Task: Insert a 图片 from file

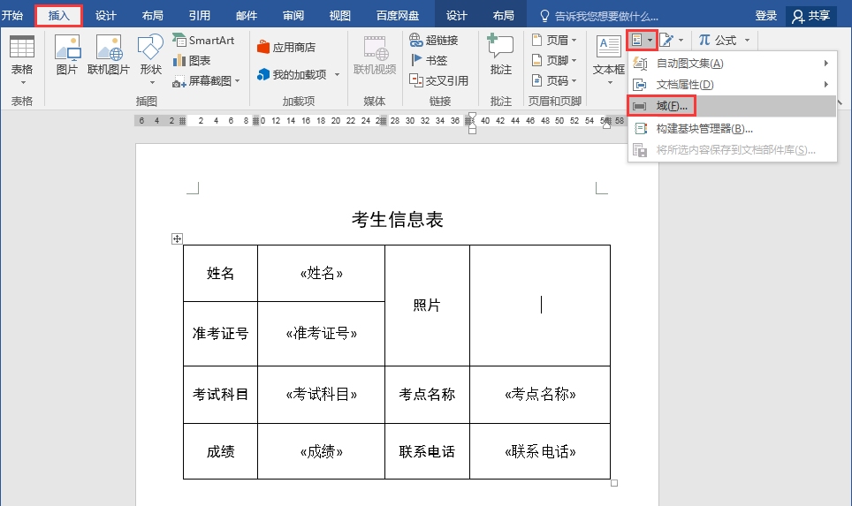Action: click(67, 54)
